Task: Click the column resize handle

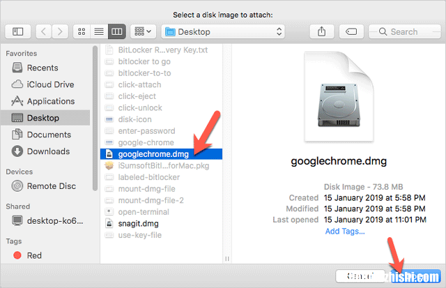Action: 227,259
